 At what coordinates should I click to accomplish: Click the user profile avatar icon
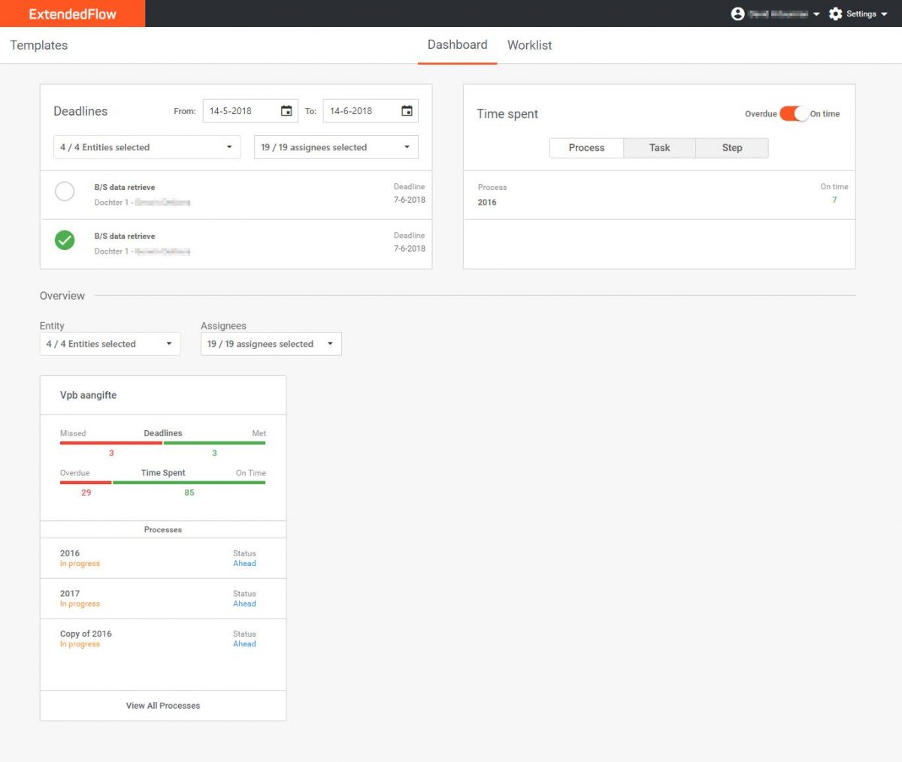[x=737, y=14]
